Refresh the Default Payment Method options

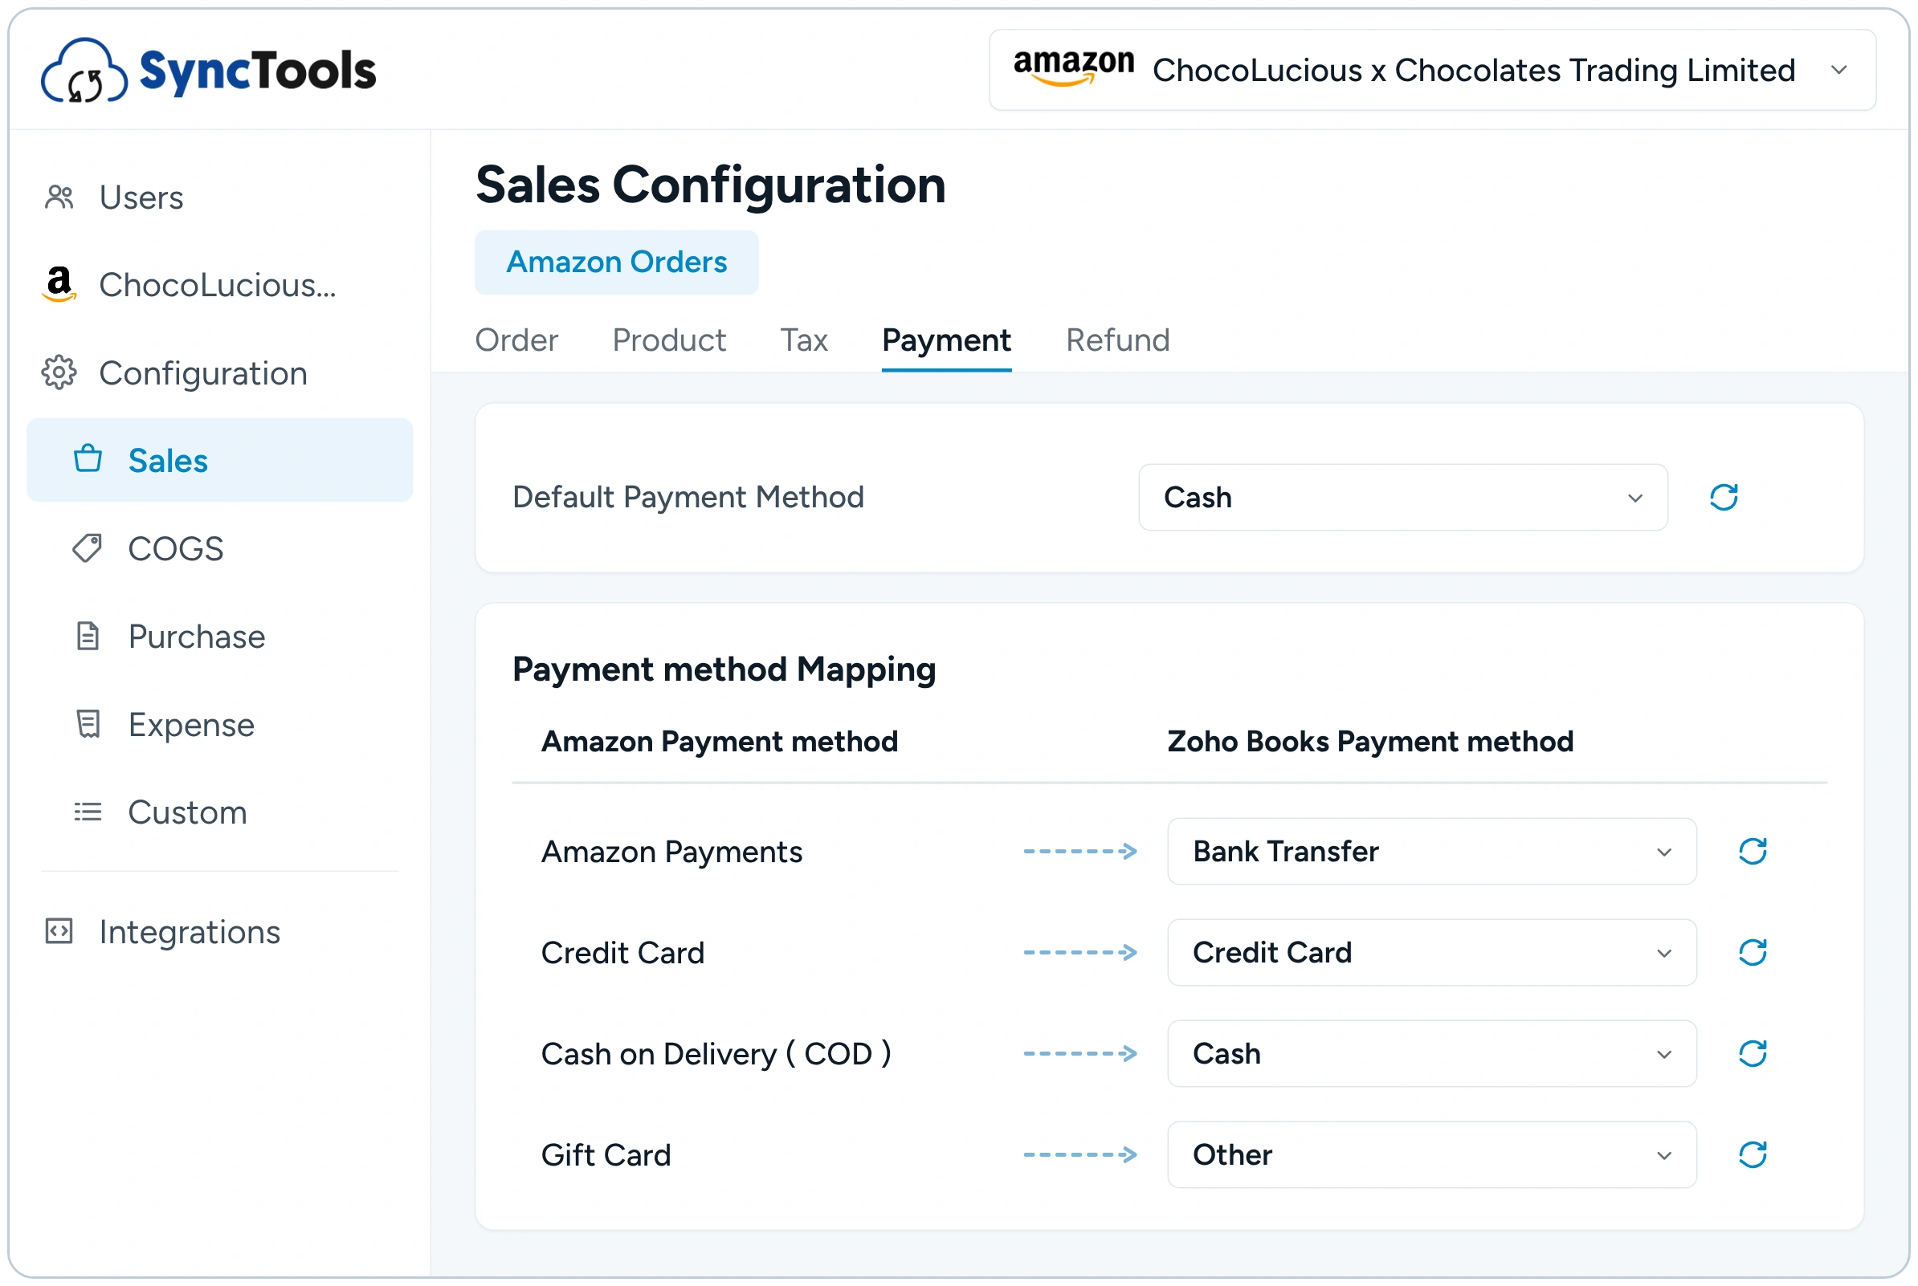1724,497
